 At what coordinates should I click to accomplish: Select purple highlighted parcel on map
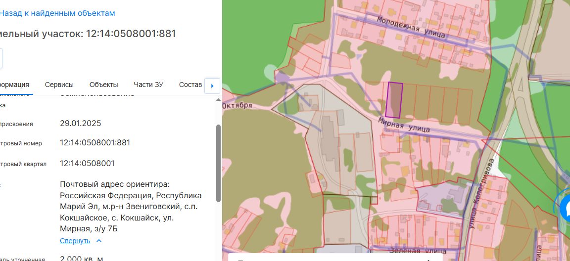tap(394, 100)
